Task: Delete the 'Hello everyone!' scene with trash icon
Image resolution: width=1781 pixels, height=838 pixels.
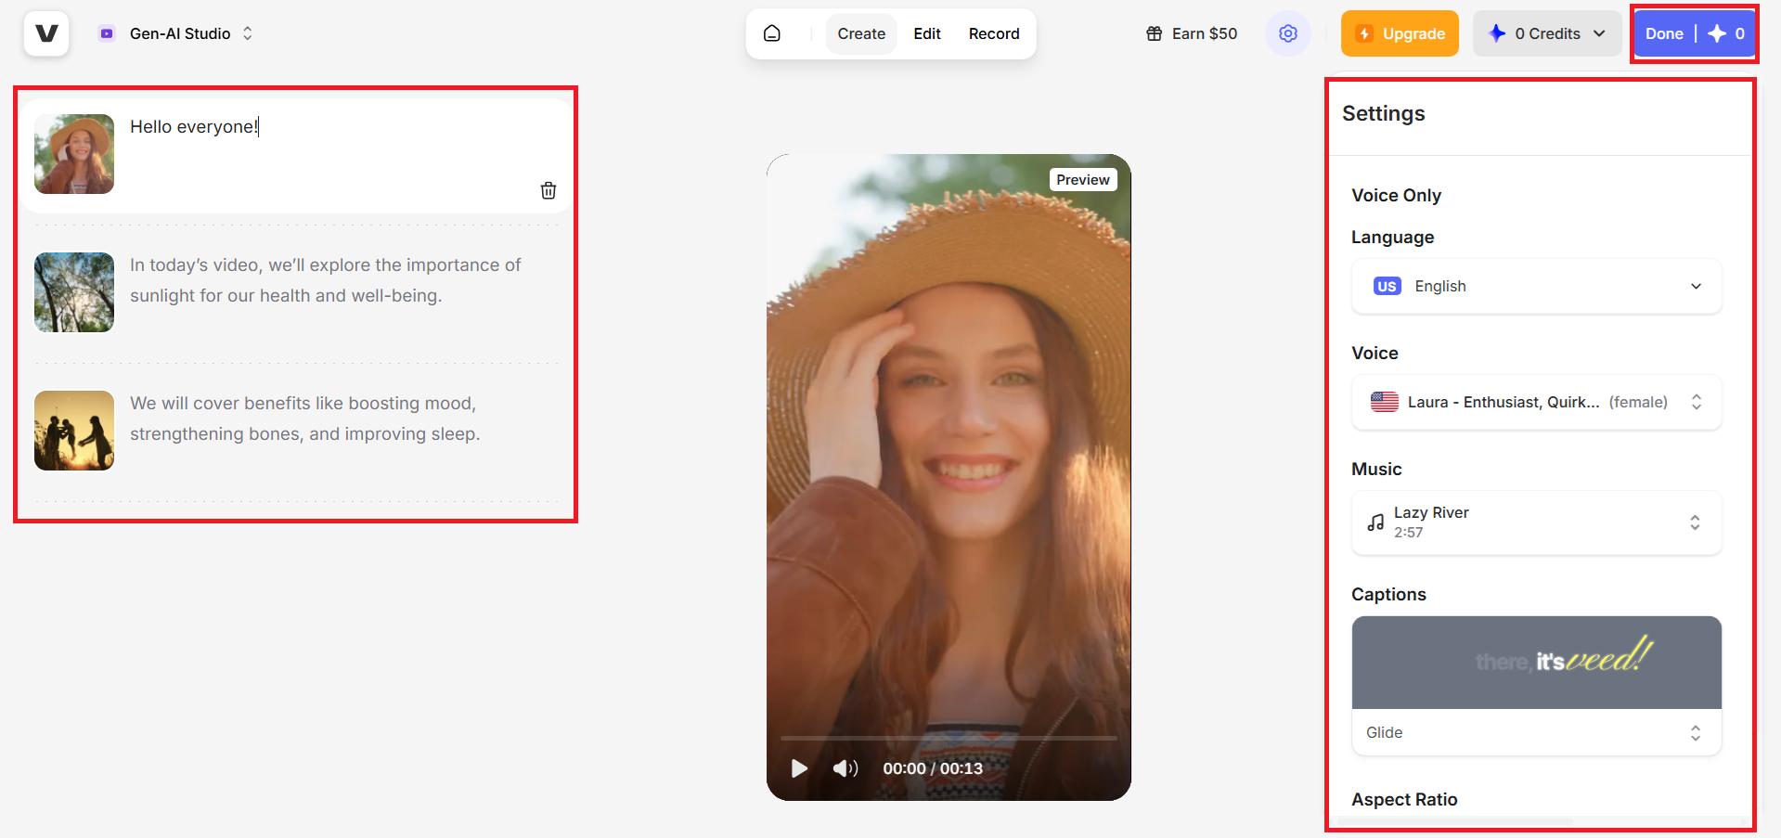Action: point(548,190)
